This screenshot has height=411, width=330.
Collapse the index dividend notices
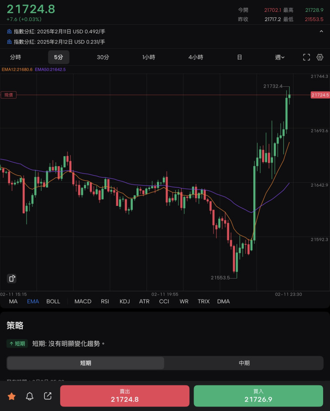(321, 32)
